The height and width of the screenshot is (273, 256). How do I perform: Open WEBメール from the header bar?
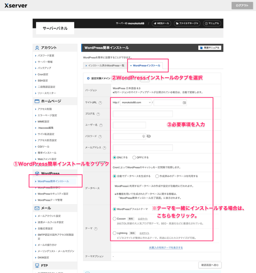(162, 23)
